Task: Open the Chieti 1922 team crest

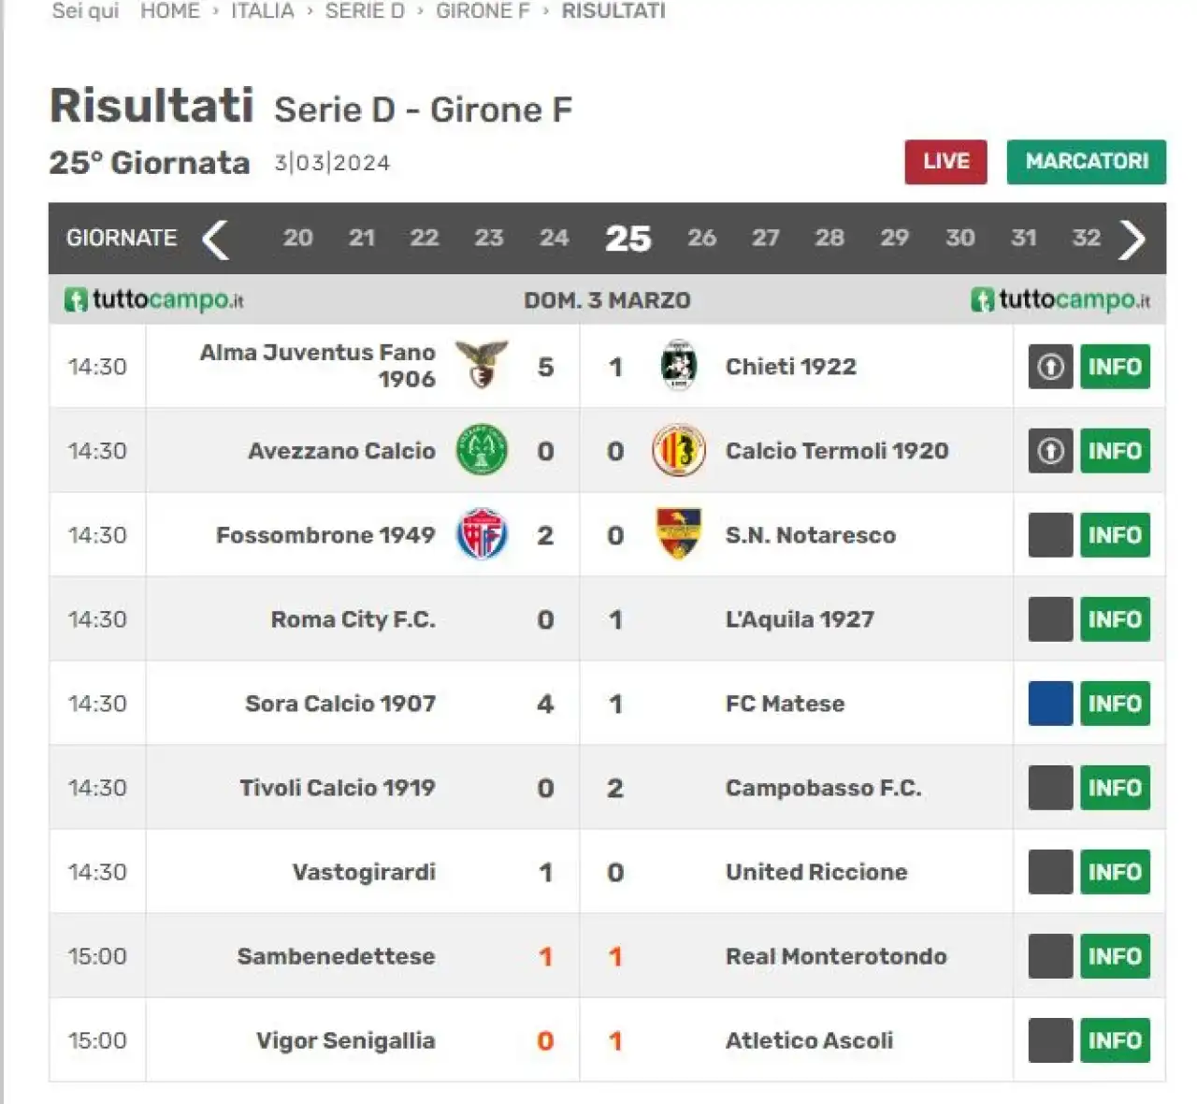Action: [x=678, y=365]
